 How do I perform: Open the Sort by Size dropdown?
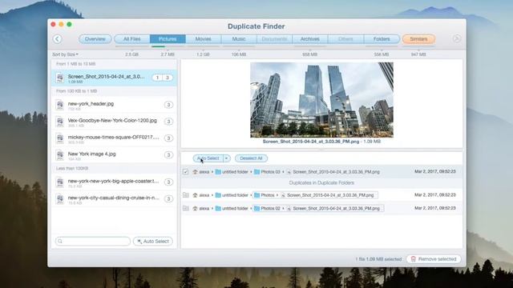pos(65,54)
